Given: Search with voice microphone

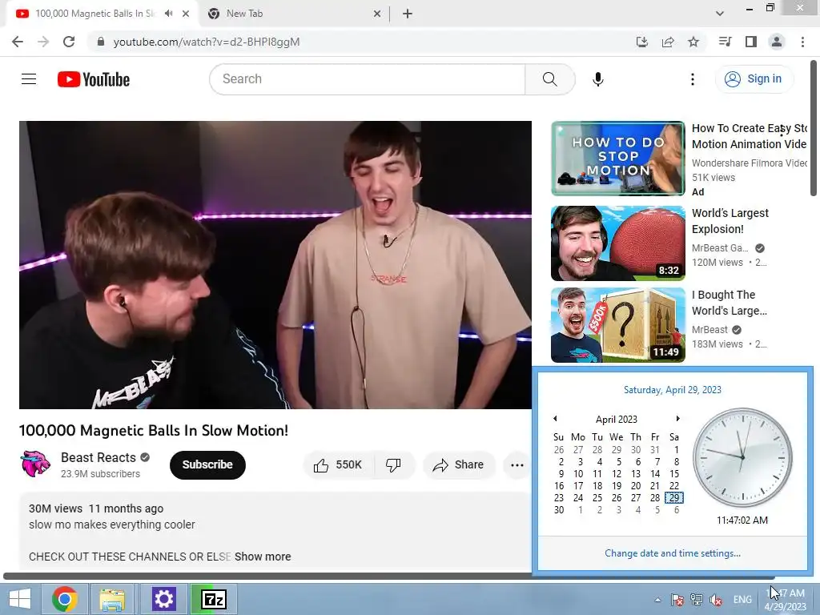Looking at the screenshot, I should click(x=597, y=79).
